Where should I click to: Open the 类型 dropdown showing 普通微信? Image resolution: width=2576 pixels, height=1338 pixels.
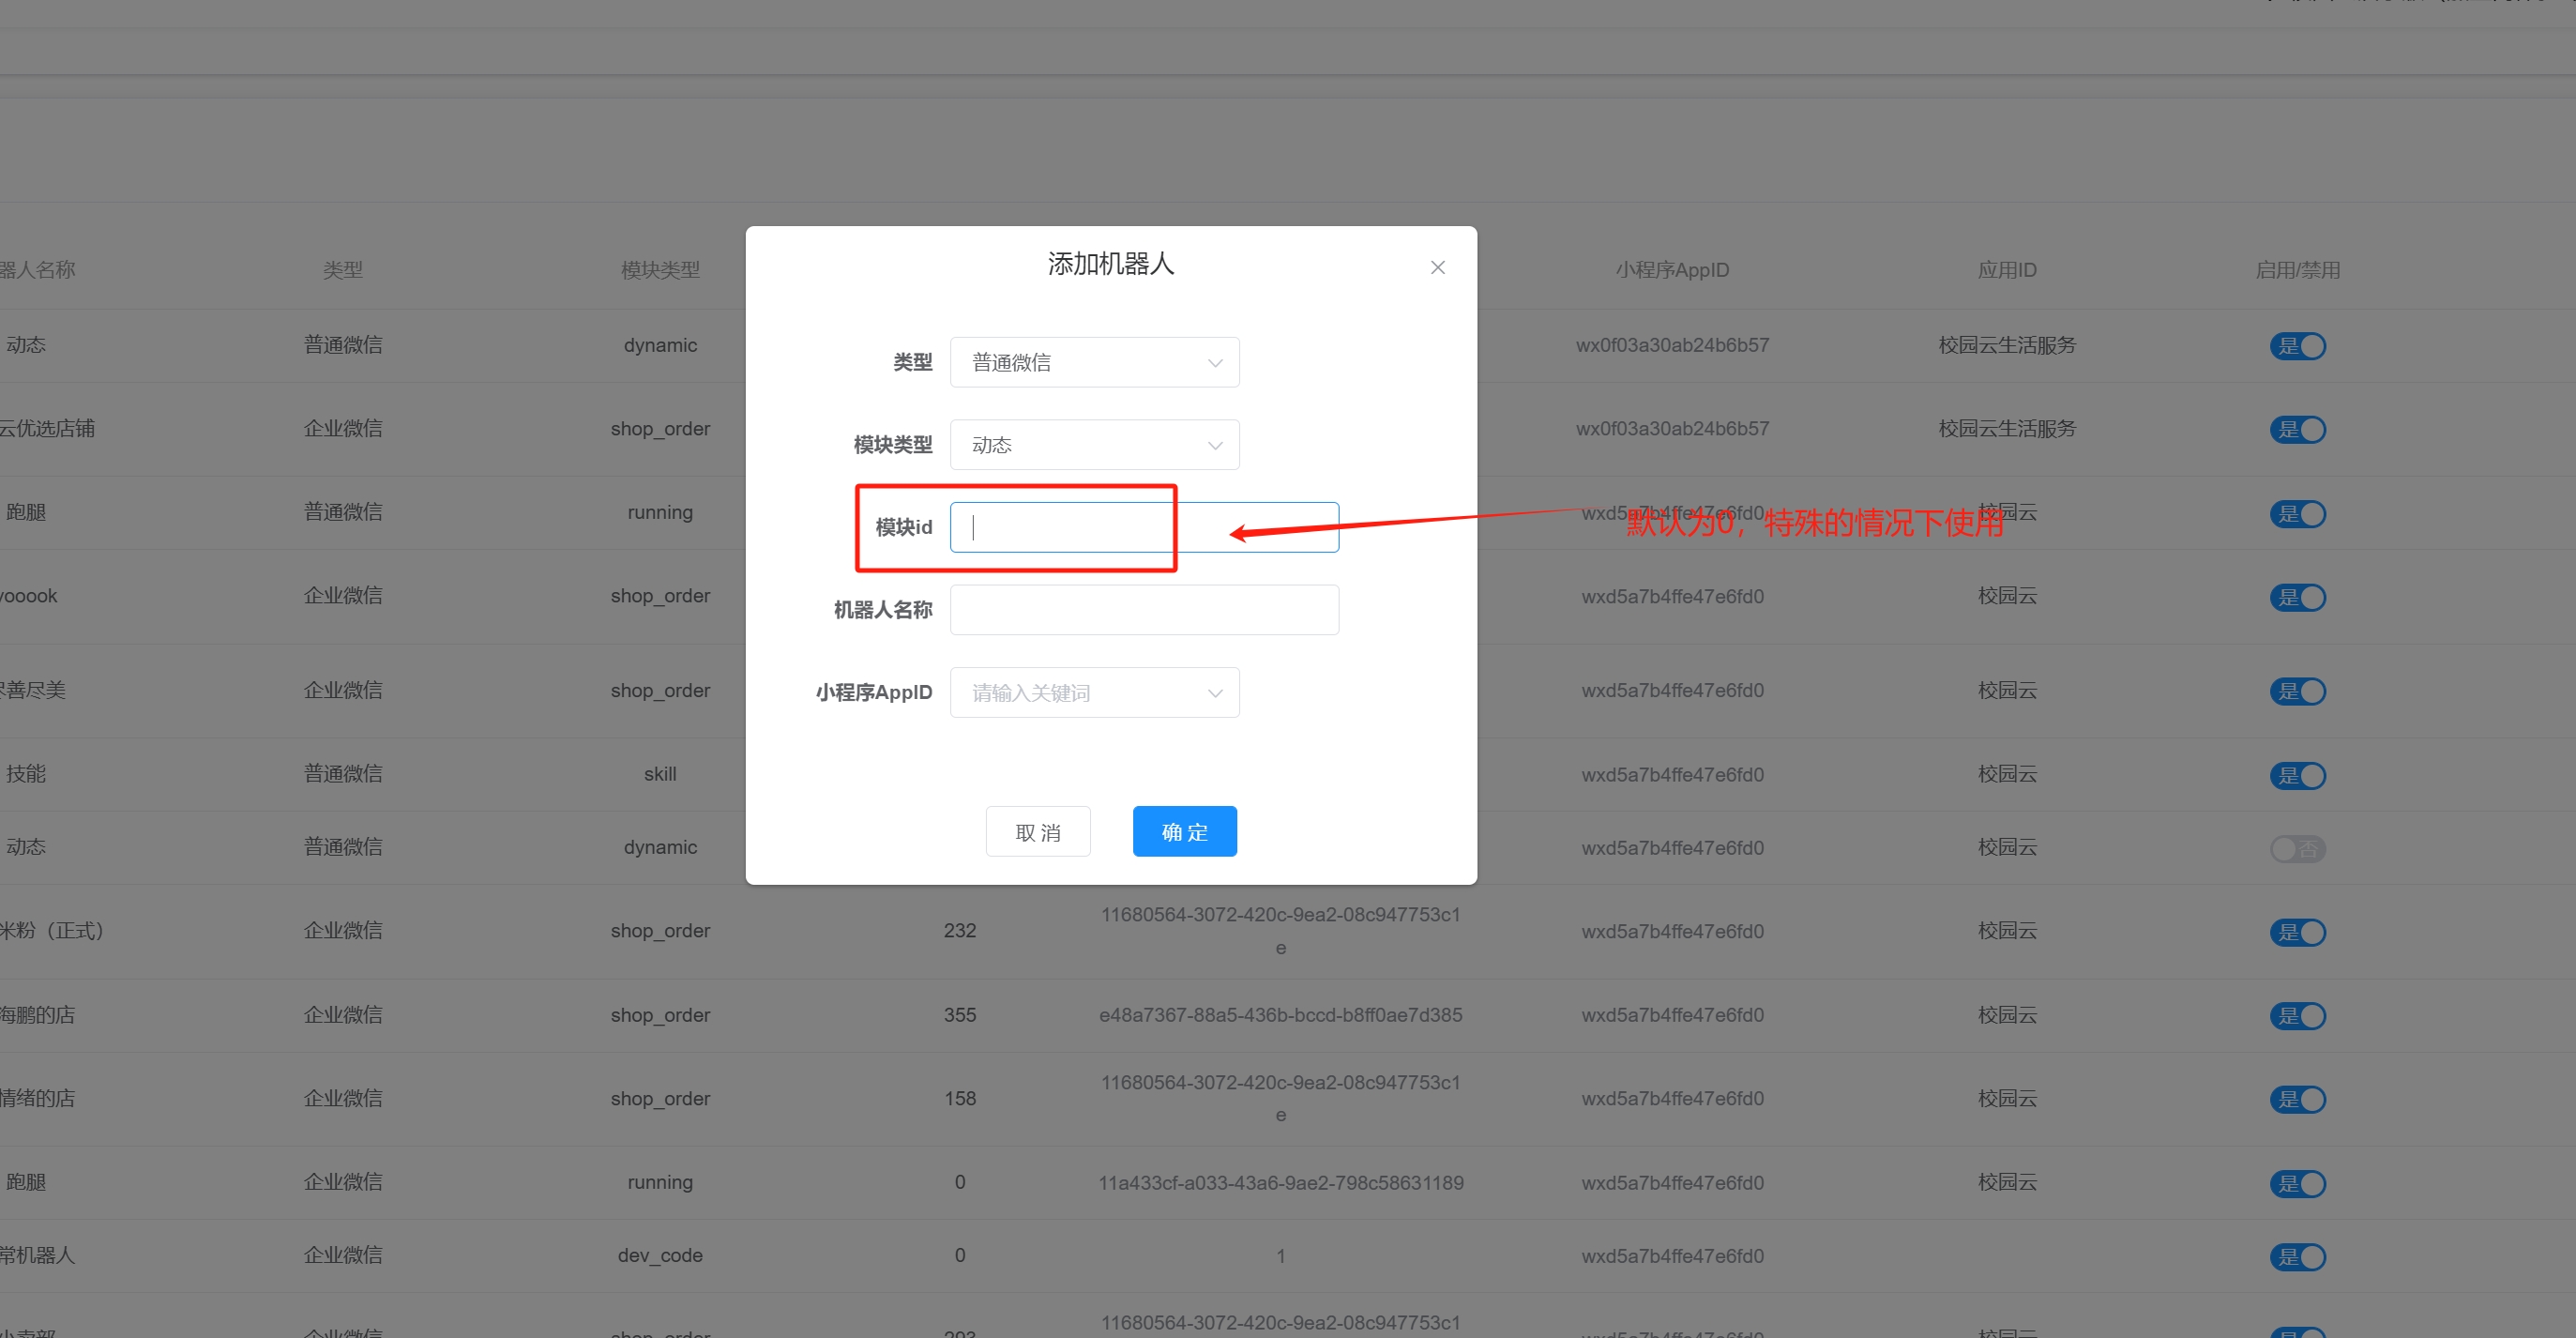point(1094,362)
